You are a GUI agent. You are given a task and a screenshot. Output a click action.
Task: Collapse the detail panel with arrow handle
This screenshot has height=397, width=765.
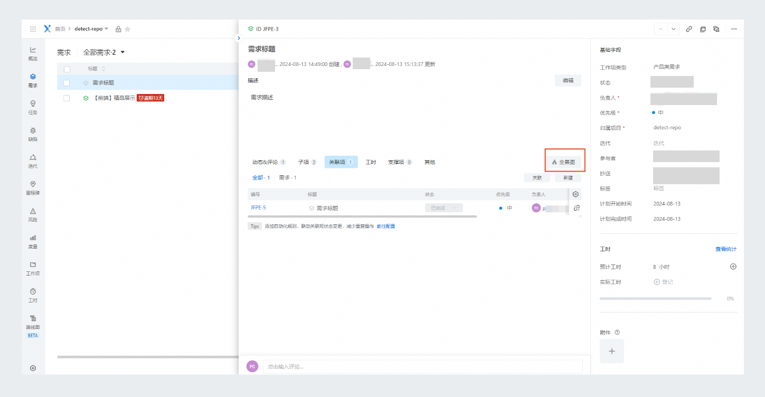click(x=238, y=38)
